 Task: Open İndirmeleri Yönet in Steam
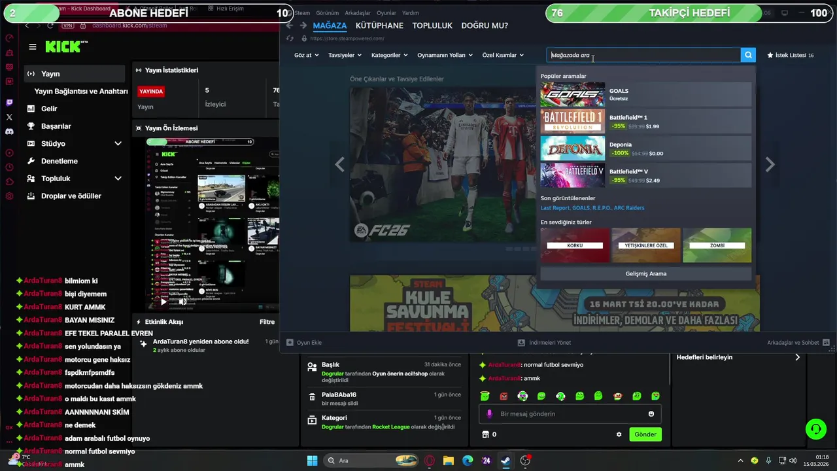[x=544, y=343]
